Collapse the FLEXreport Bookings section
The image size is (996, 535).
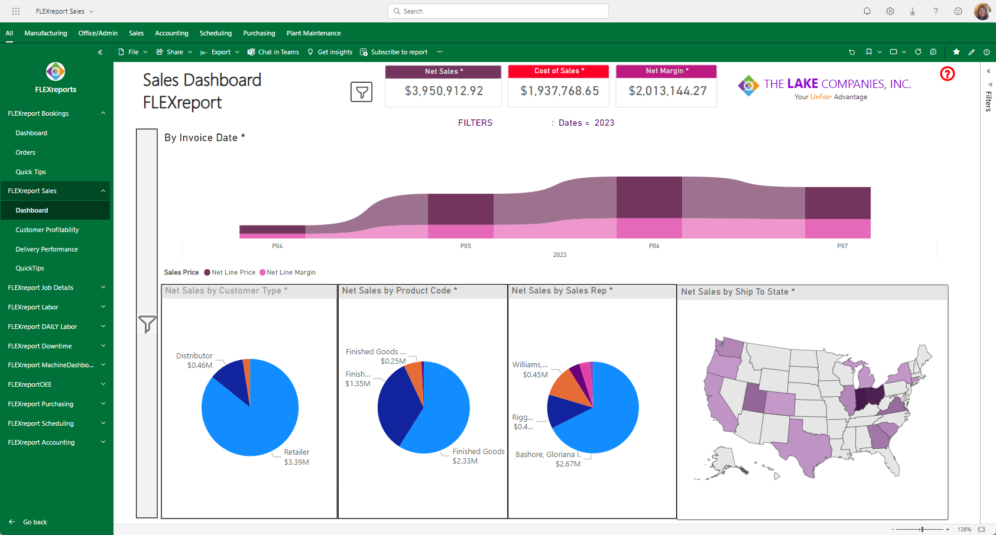(x=103, y=113)
